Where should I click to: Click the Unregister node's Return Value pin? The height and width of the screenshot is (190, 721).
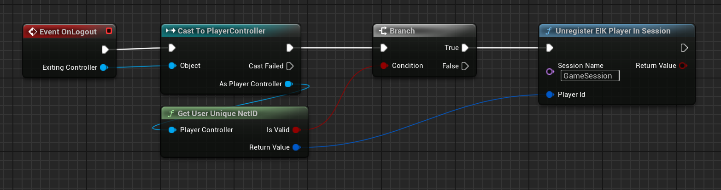(683, 66)
